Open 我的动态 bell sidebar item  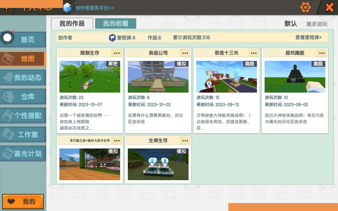pyautogui.click(x=23, y=78)
